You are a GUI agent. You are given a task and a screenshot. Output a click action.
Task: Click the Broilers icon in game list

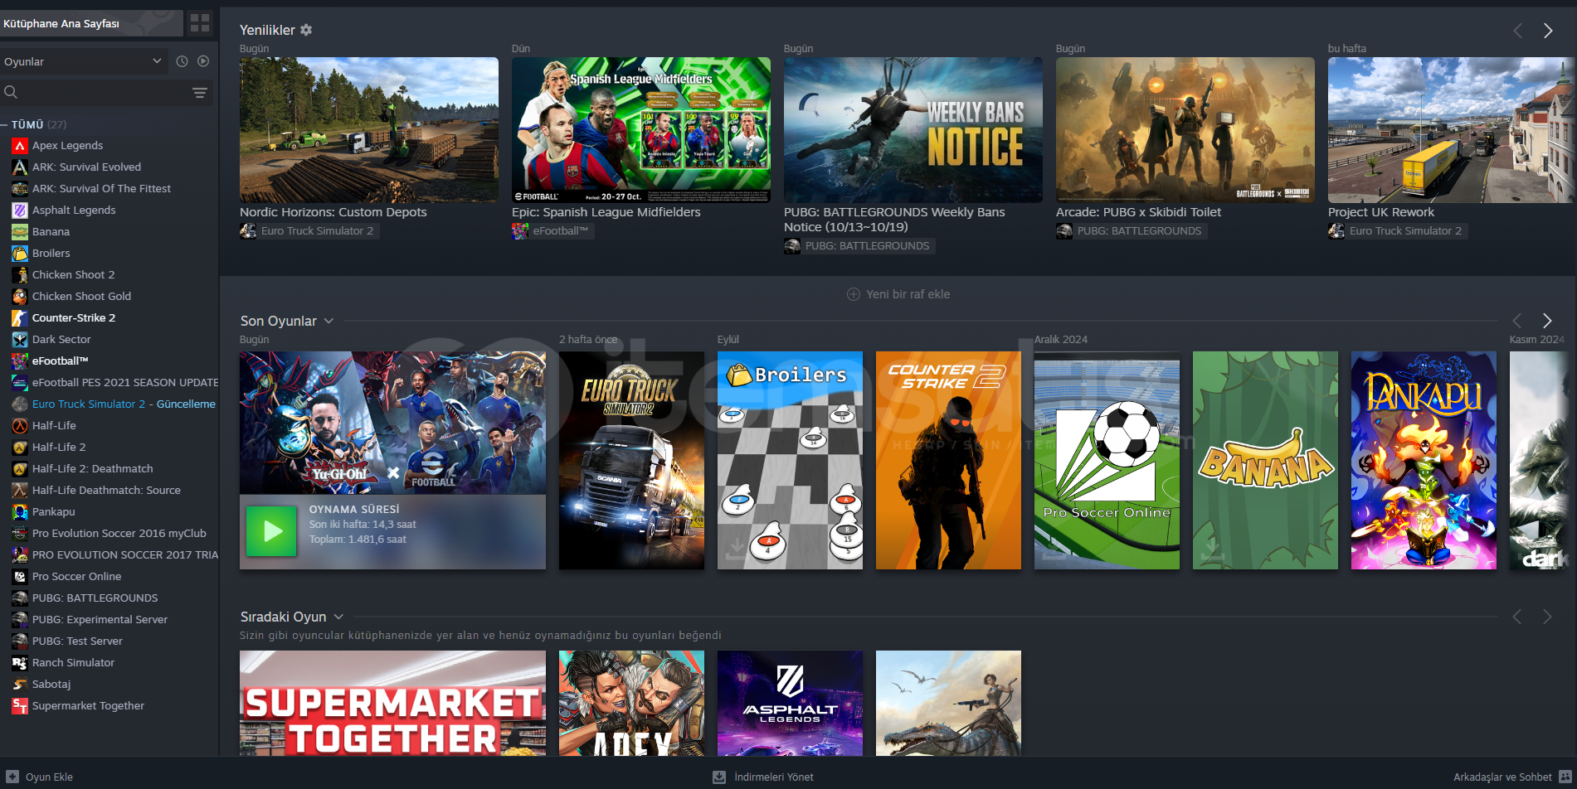click(20, 254)
